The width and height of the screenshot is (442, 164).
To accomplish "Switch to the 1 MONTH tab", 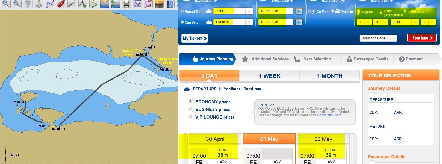I will point(329,76).
